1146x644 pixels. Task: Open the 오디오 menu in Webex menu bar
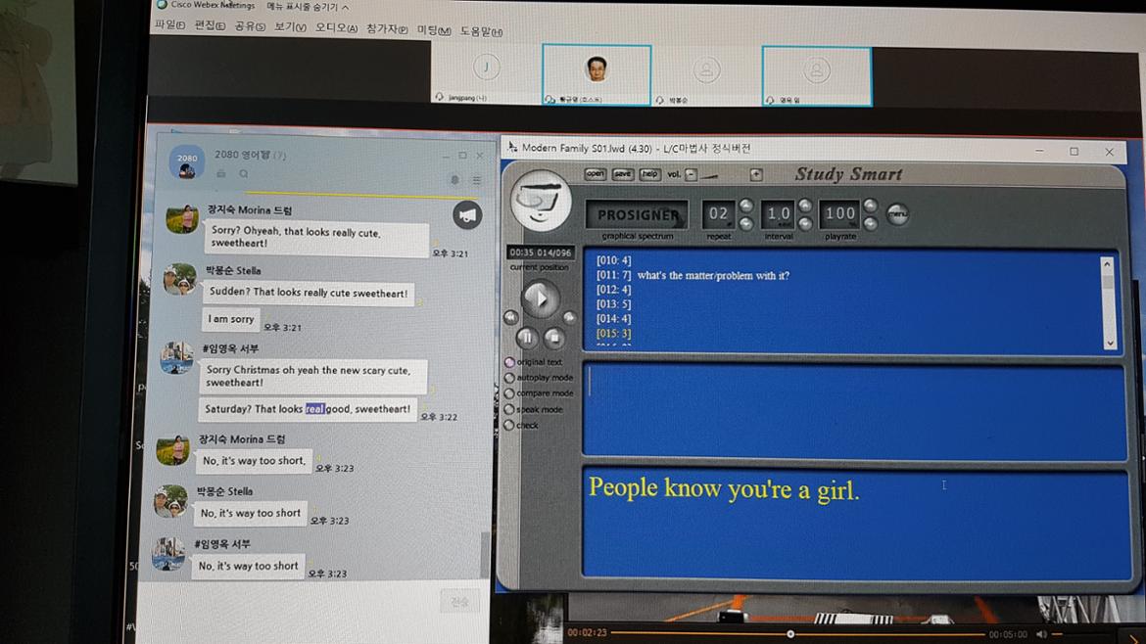[336, 28]
